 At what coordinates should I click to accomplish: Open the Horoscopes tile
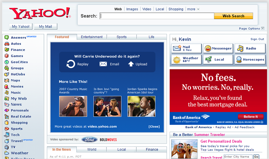250,59
